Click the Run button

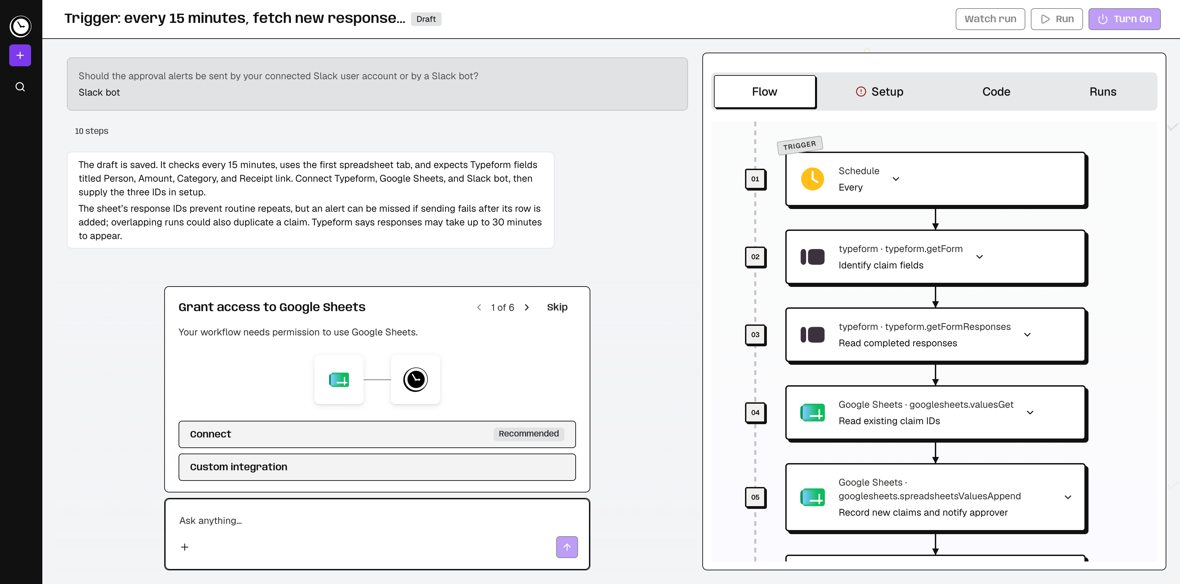coord(1056,19)
